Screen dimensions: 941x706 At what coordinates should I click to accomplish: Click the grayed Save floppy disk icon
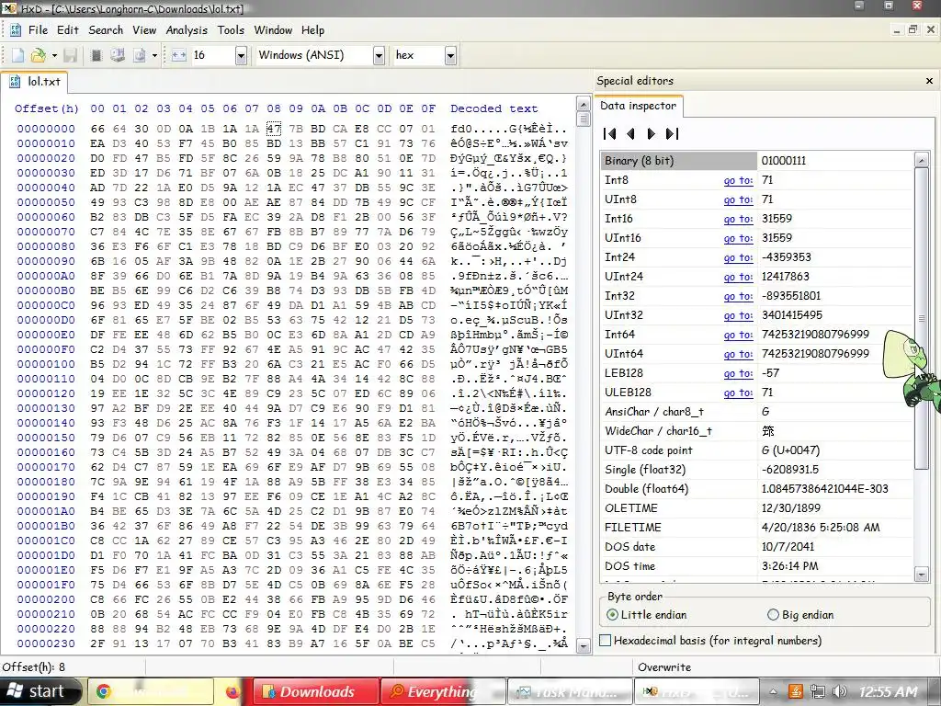coord(70,55)
